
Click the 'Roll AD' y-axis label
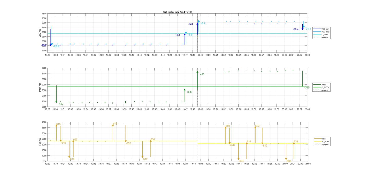[40, 142]
